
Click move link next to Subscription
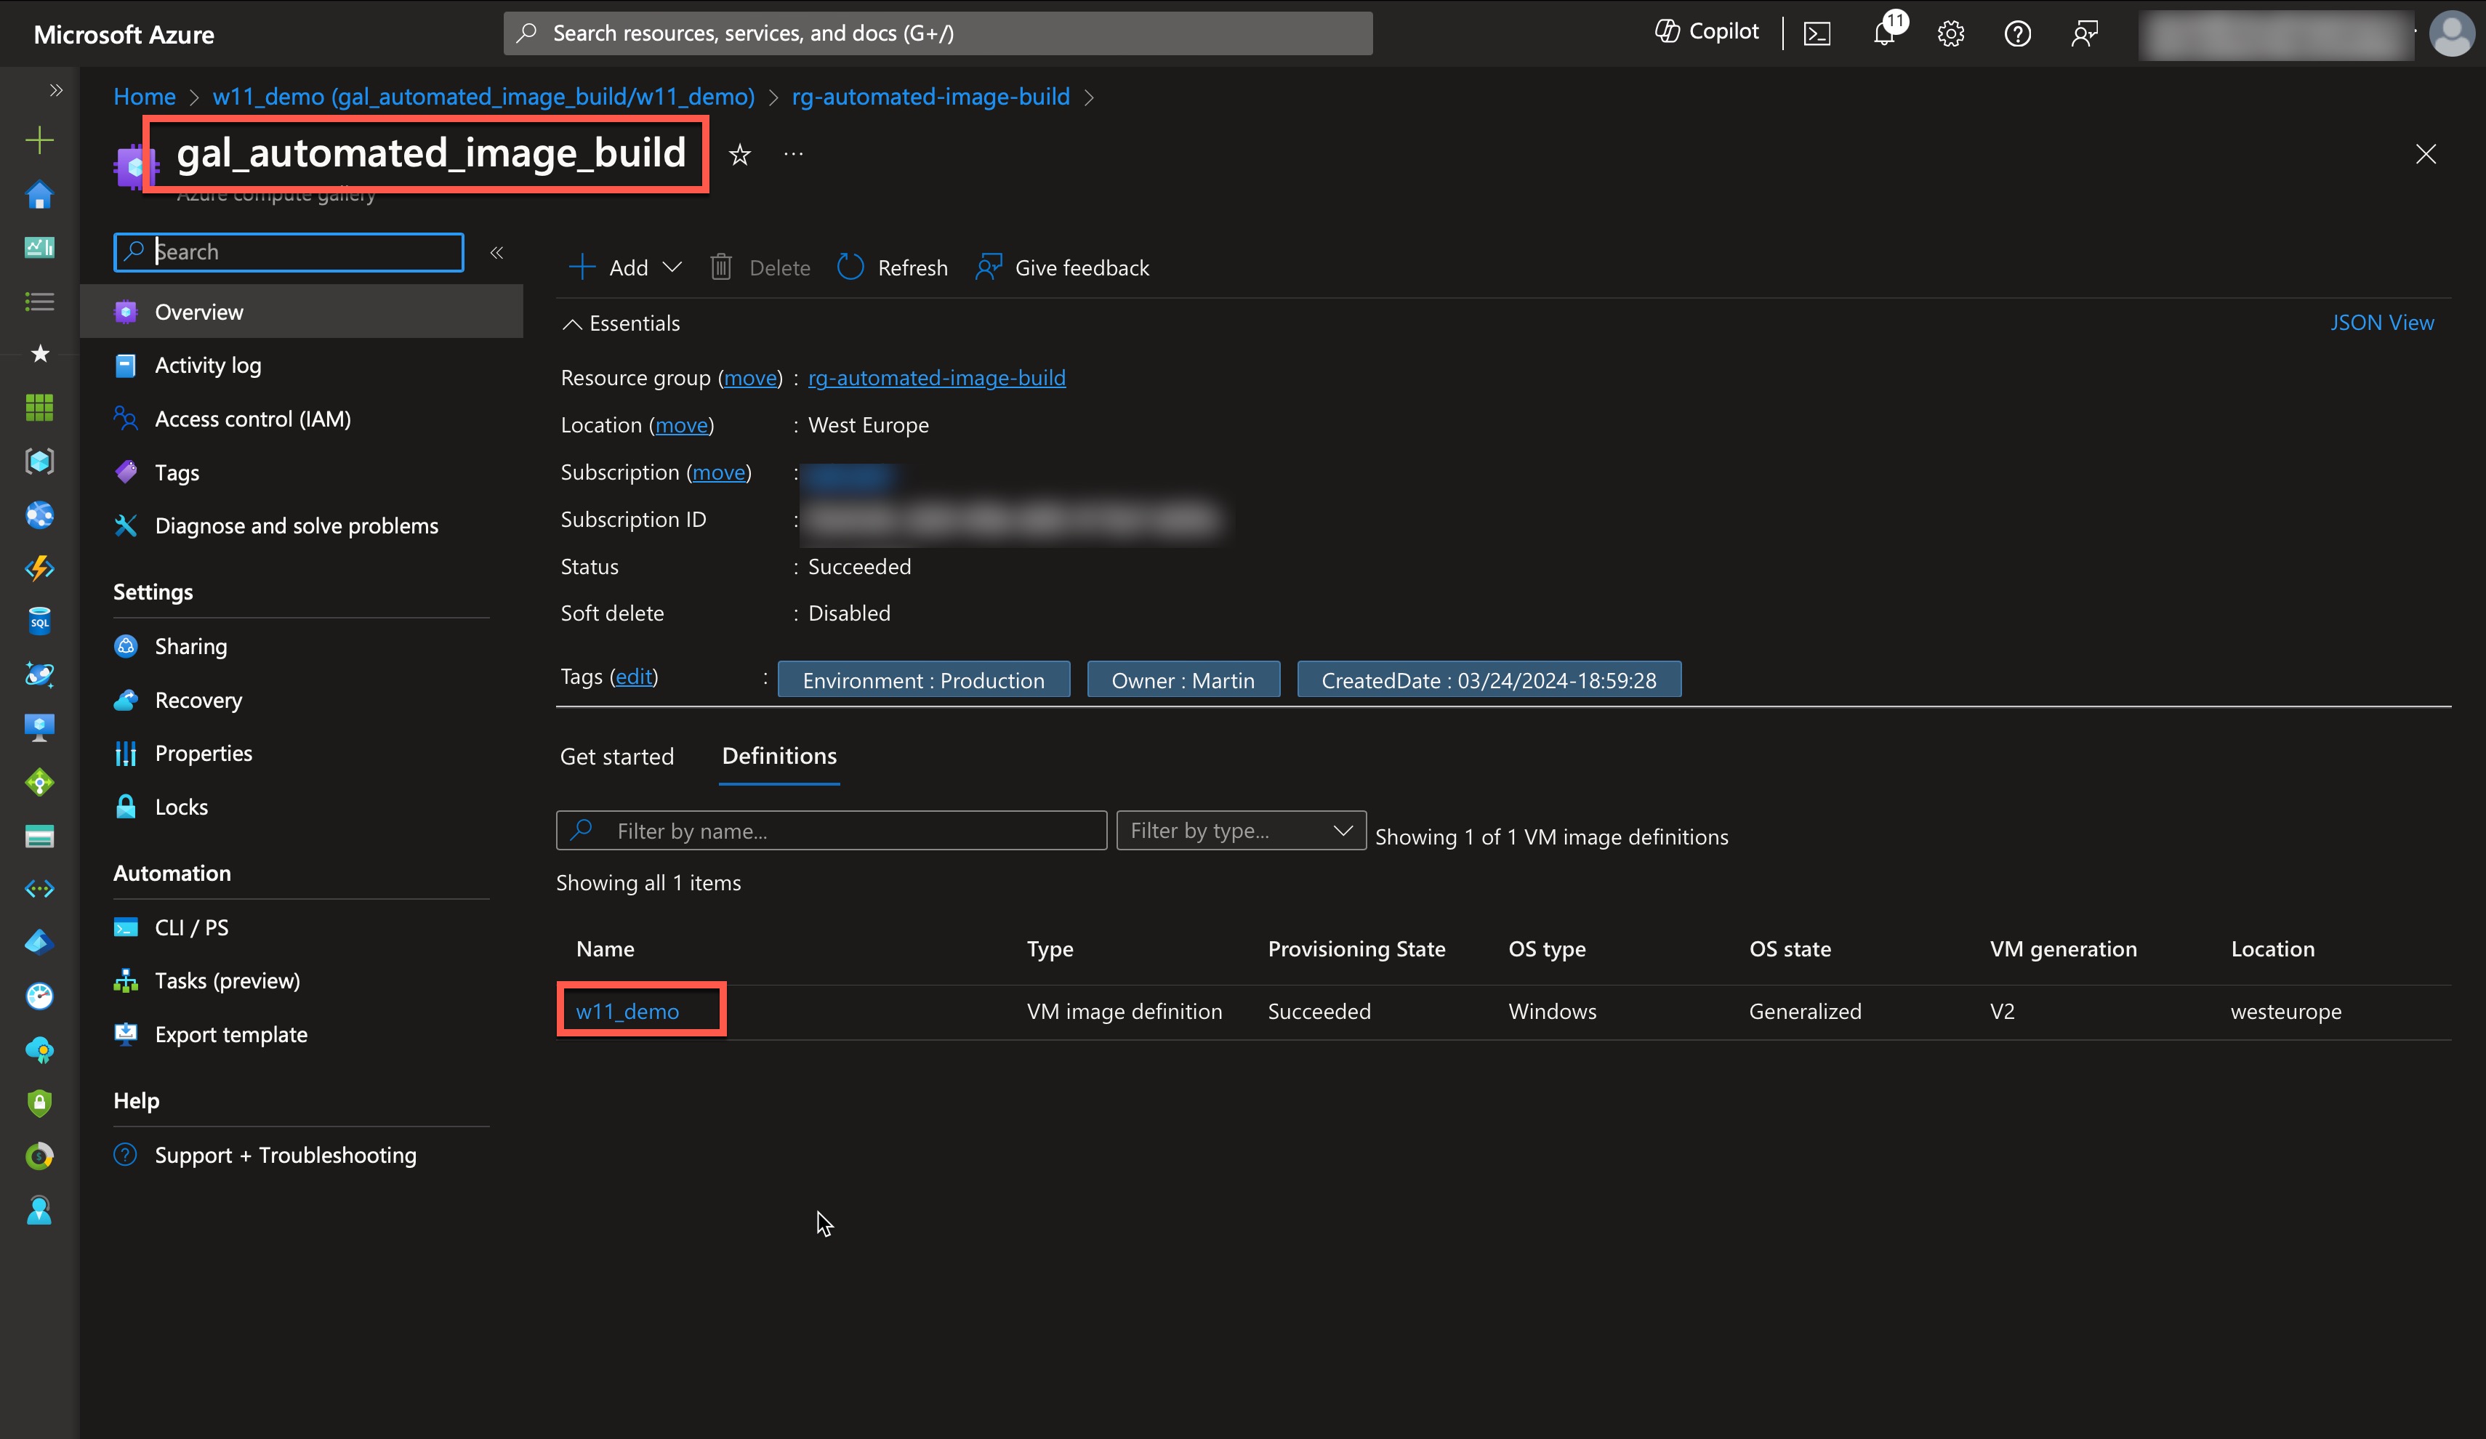click(719, 472)
